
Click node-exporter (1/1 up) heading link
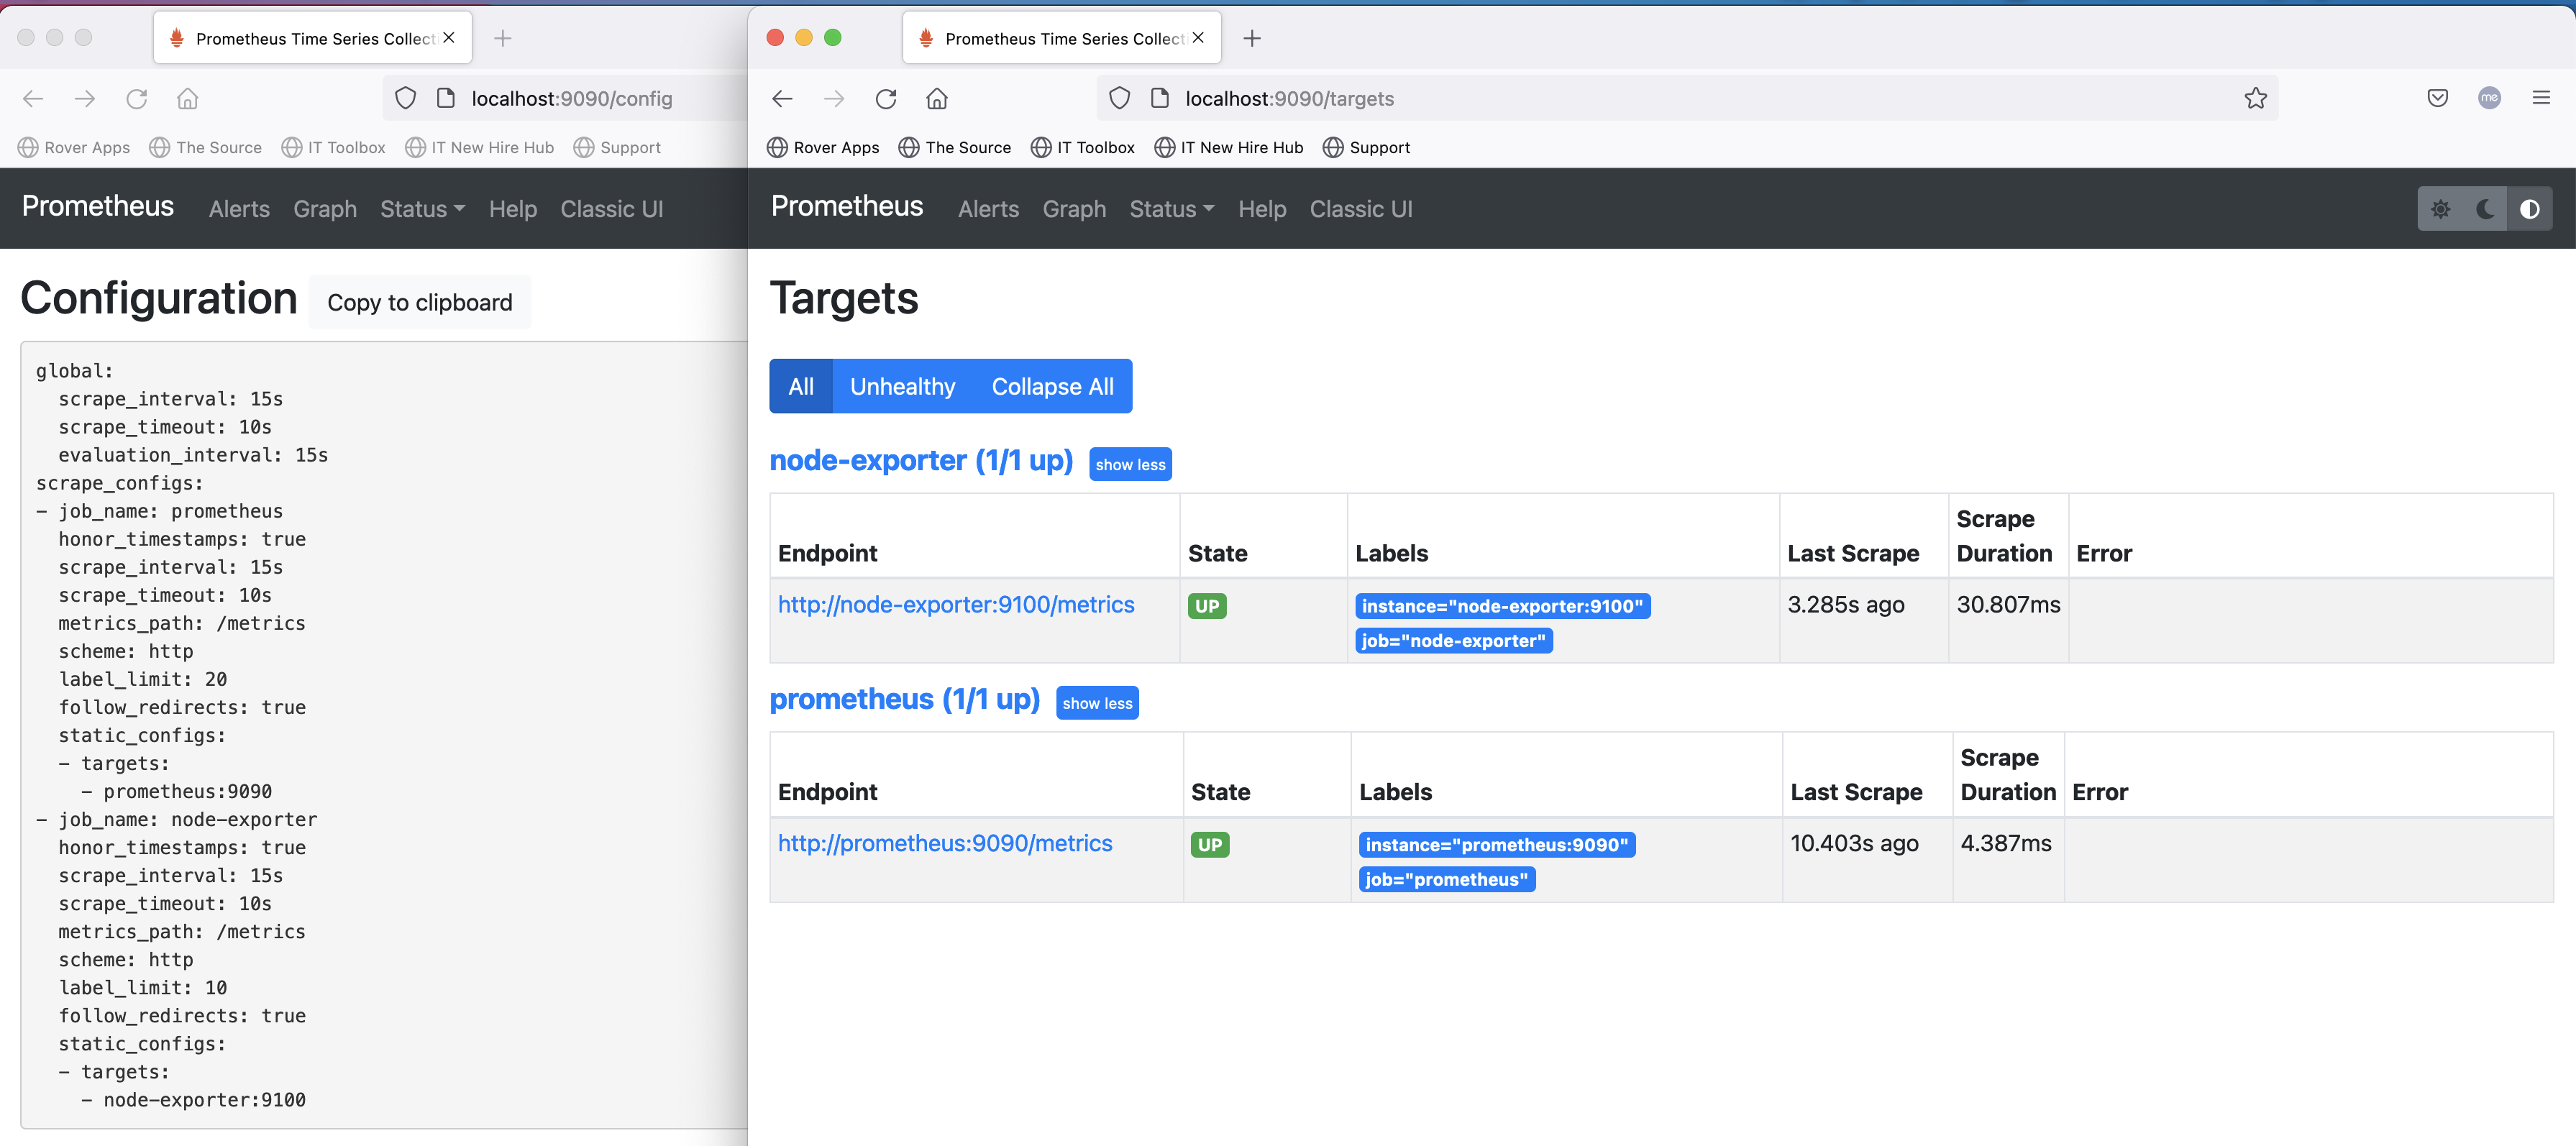[921, 460]
